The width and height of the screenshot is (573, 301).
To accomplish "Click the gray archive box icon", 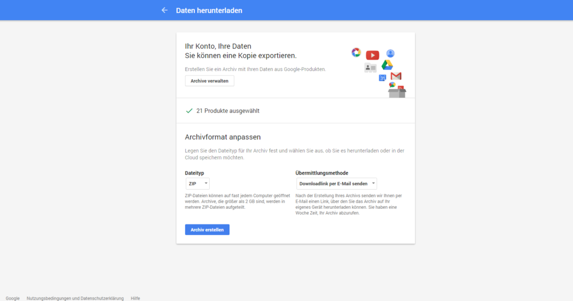I will [397, 92].
